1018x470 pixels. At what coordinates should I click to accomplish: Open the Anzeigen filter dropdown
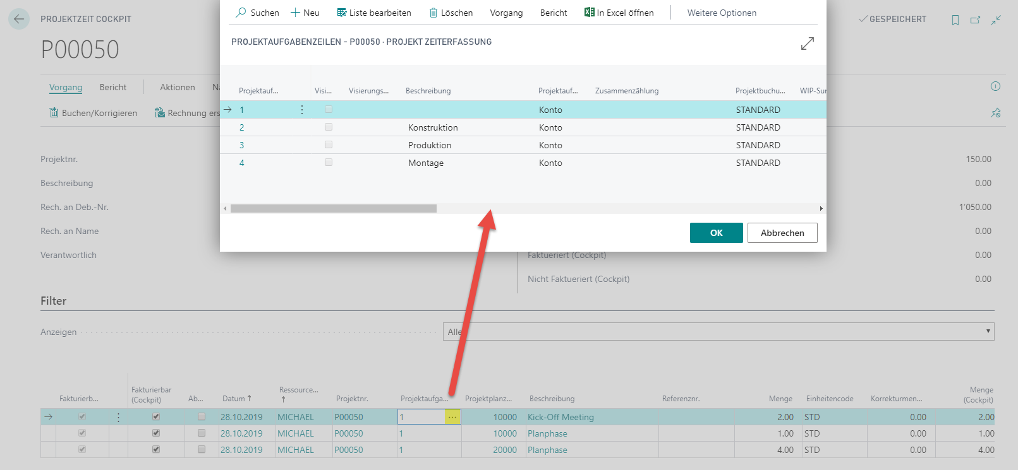pyautogui.click(x=718, y=332)
